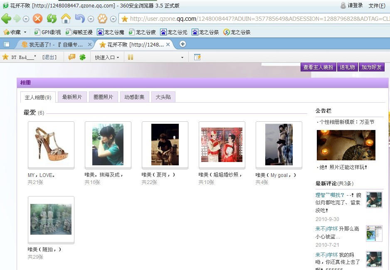
Task: Click the green clover icon
Action: point(83,57)
